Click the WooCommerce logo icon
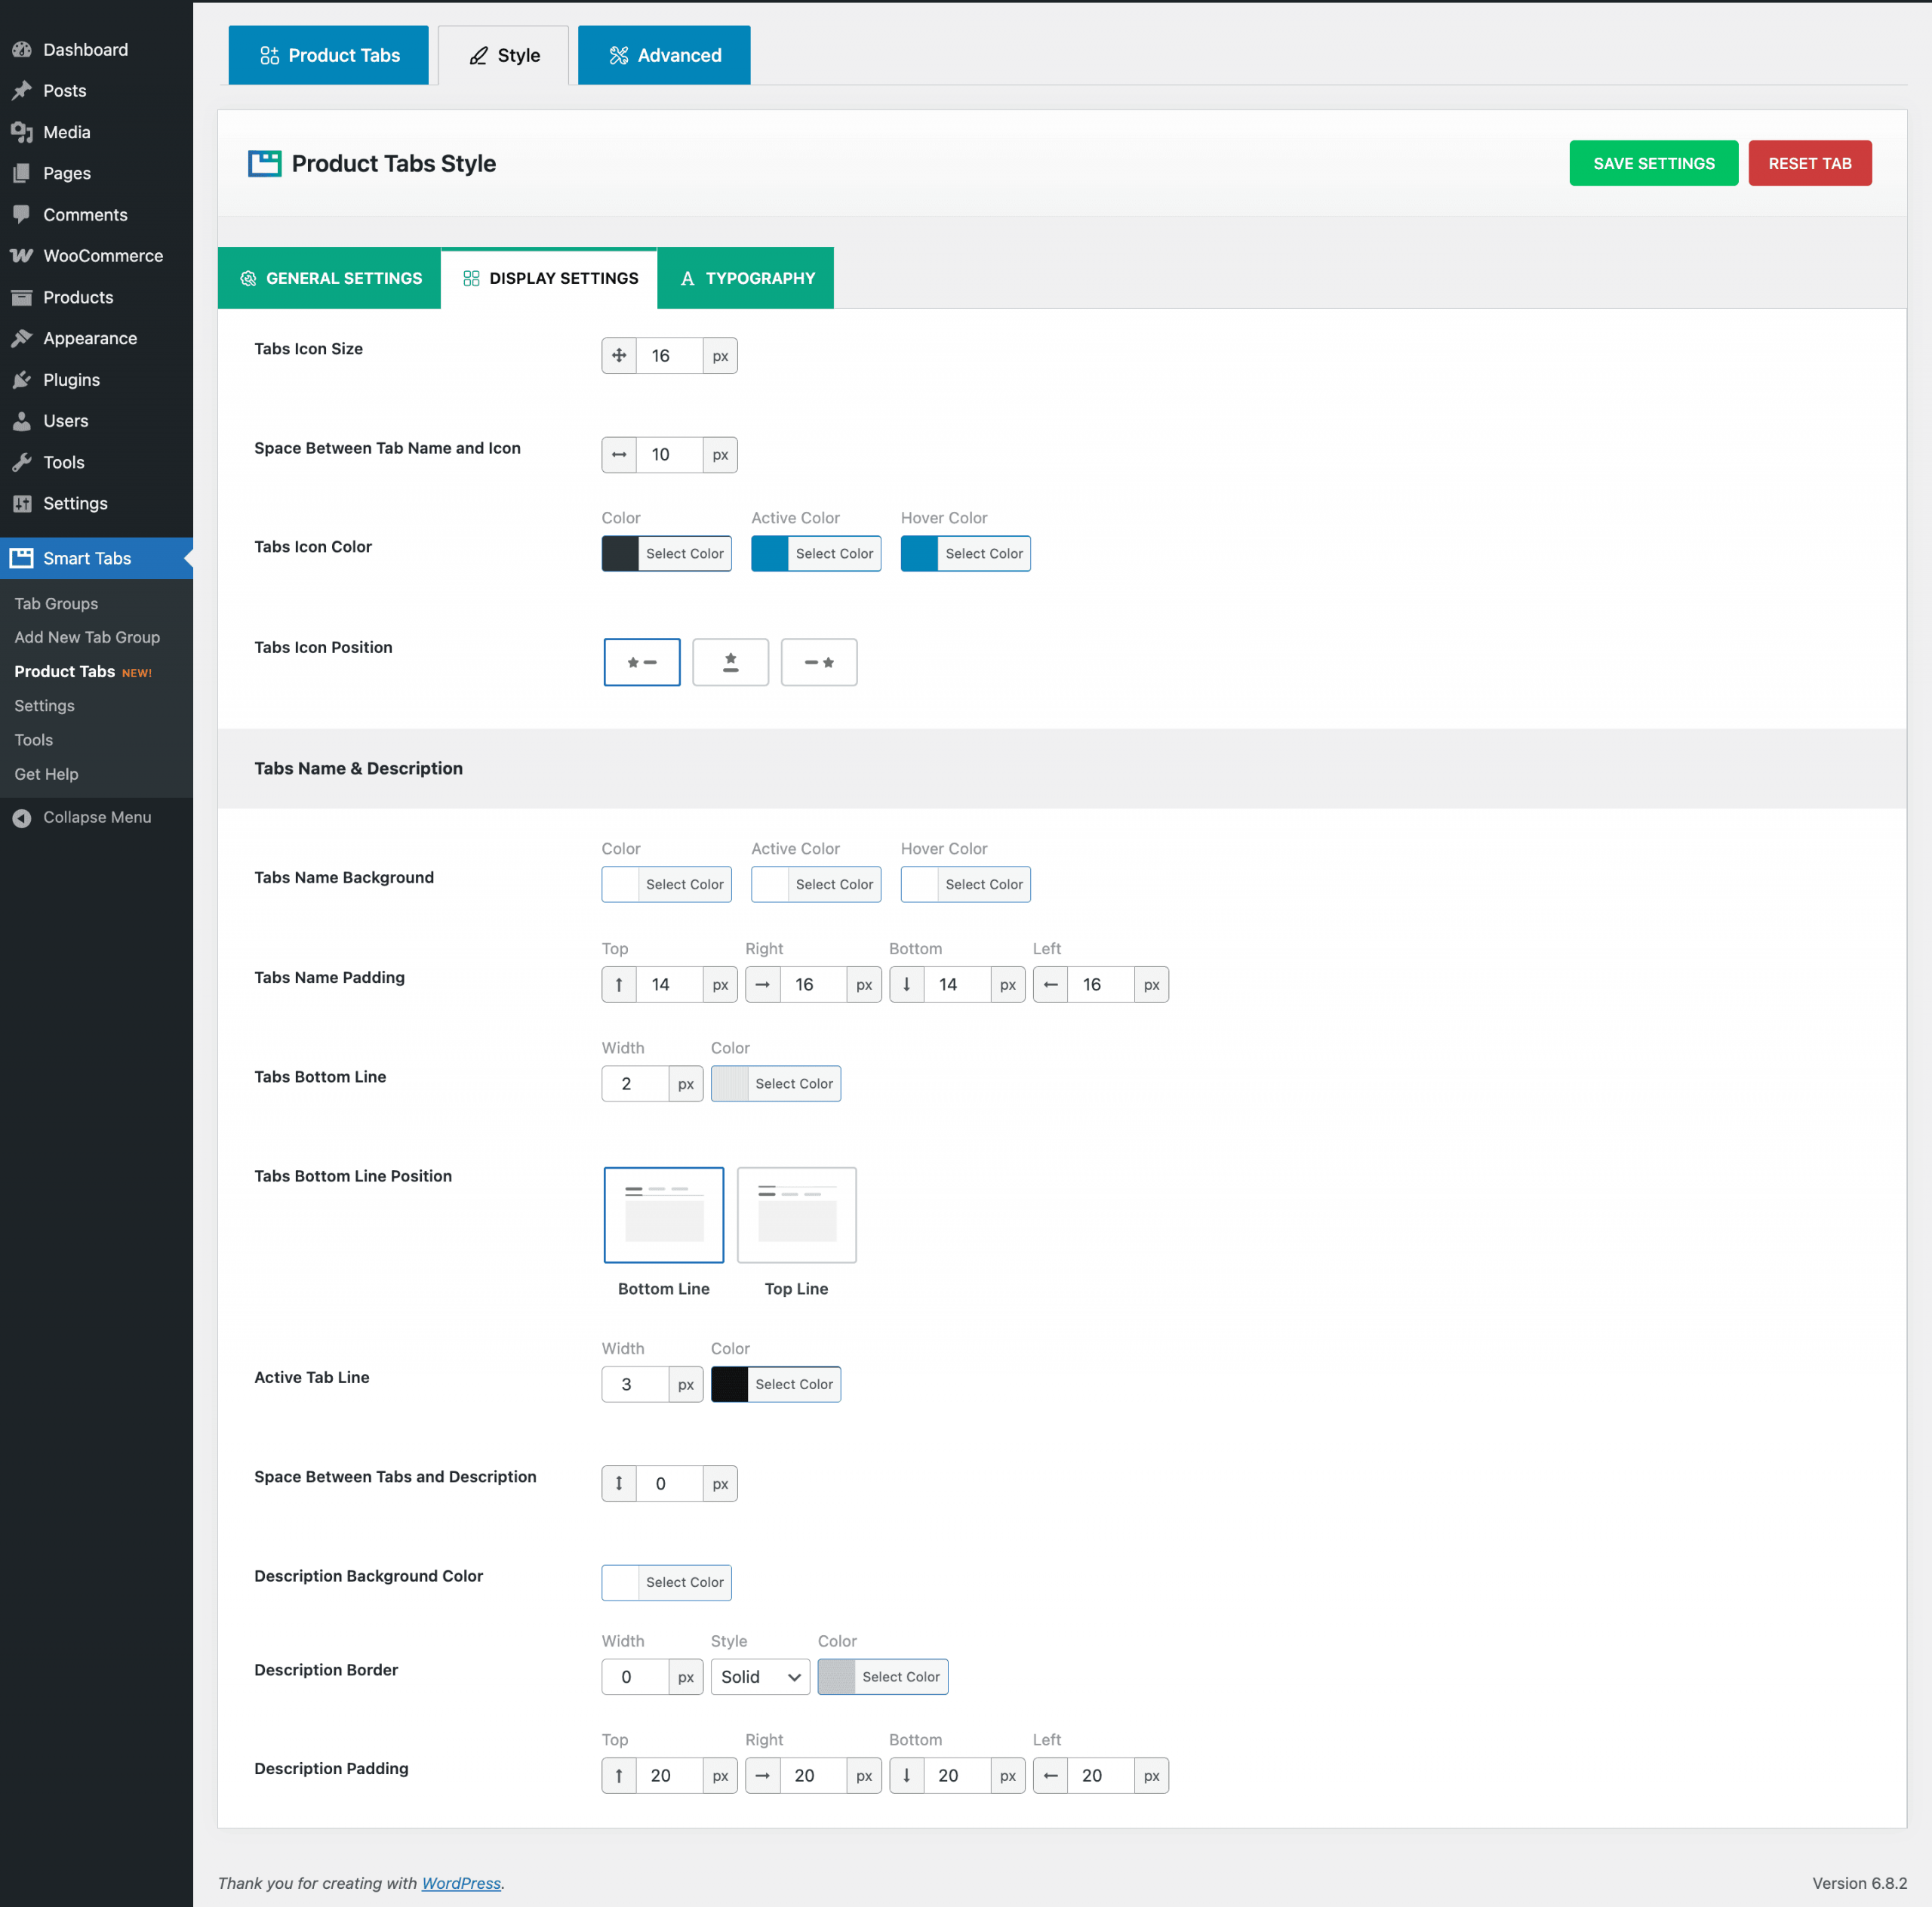 (22, 256)
